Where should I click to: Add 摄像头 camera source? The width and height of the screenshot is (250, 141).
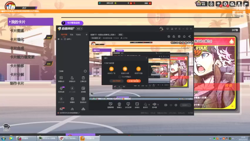point(119,105)
